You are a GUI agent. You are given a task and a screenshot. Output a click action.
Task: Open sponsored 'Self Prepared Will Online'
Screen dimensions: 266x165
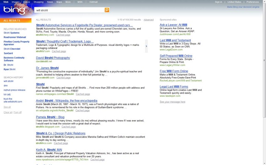pyautogui.click(x=176, y=56)
